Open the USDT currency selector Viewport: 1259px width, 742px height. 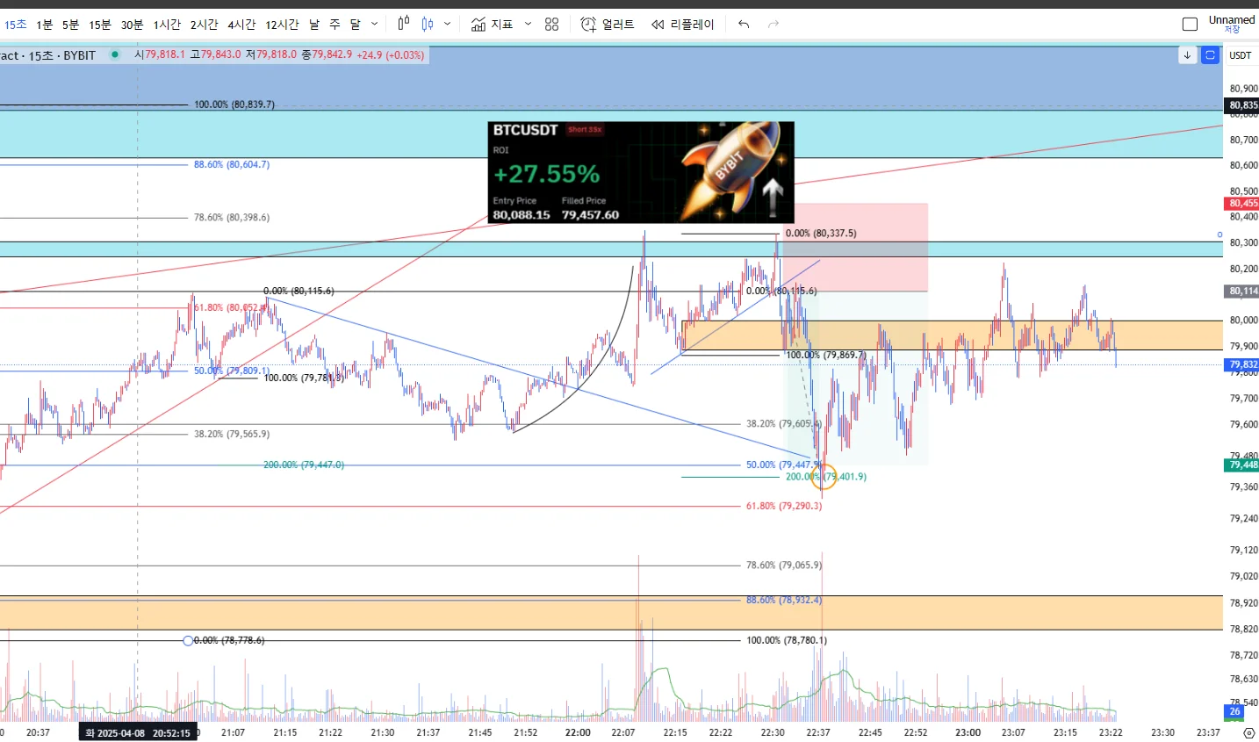coord(1241,55)
